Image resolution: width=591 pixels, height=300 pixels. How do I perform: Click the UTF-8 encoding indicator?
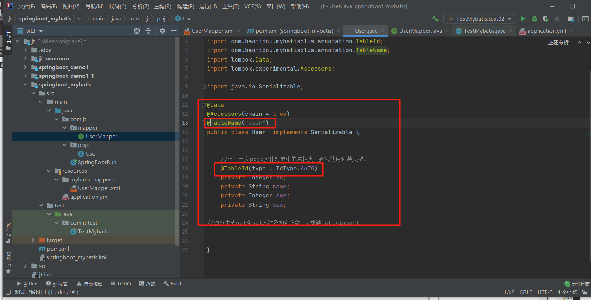click(x=545, y=292)
